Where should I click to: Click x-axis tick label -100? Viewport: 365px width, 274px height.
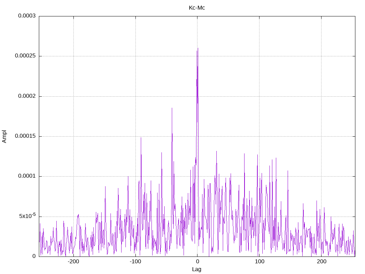pyautogui.click(x=135, y=262)
